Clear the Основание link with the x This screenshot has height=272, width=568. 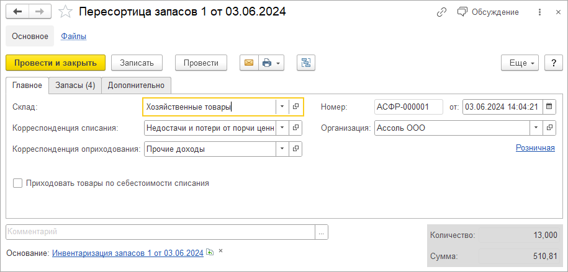(x=220, y=252)
